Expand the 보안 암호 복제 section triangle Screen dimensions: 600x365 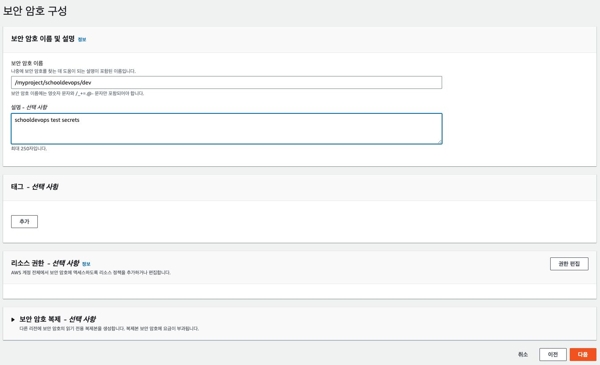pos(13,319)
